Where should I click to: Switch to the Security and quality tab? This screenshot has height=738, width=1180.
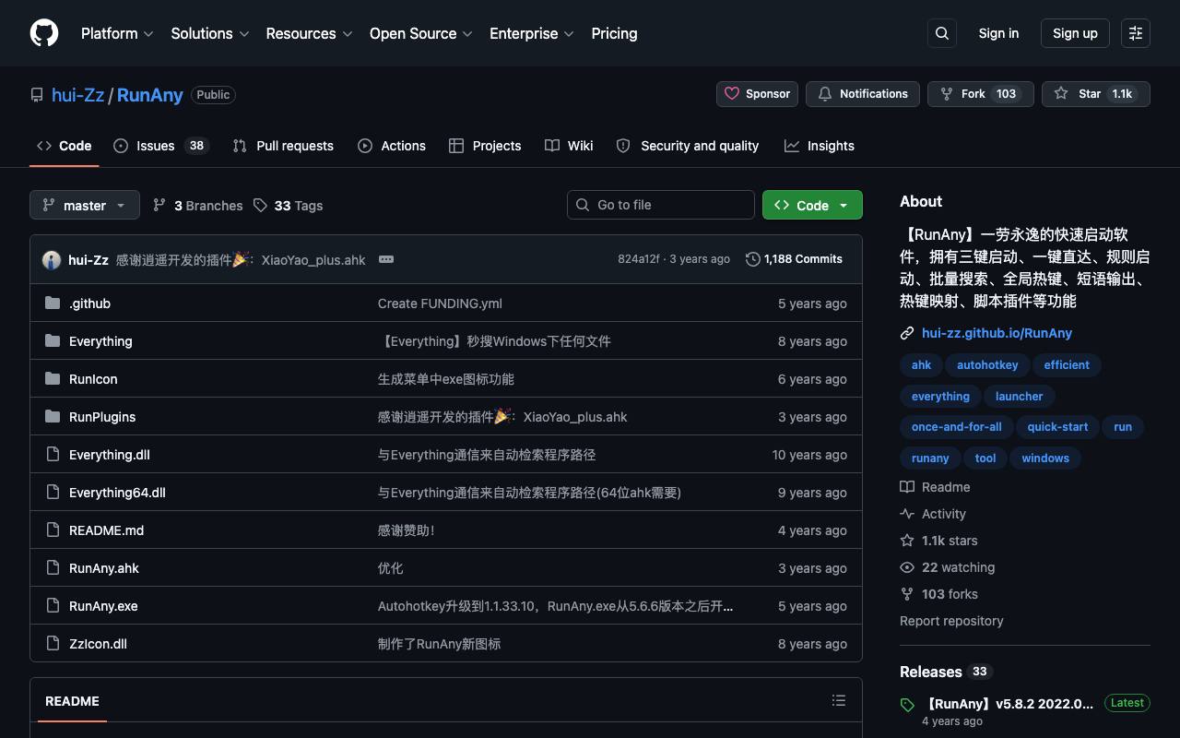pos(688,146)
